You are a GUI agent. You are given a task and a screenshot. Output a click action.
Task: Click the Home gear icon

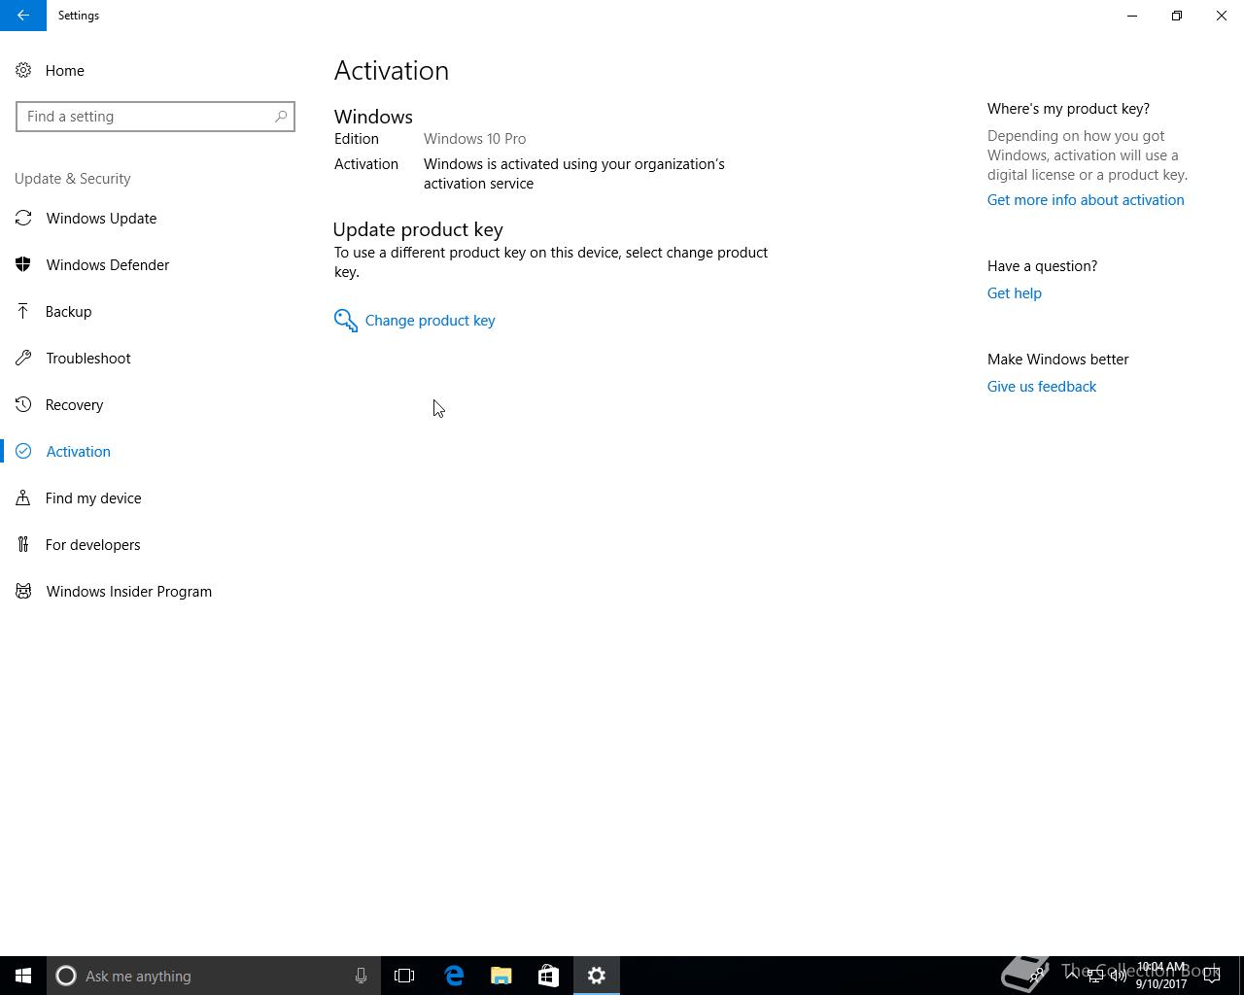tap(23, 71)
